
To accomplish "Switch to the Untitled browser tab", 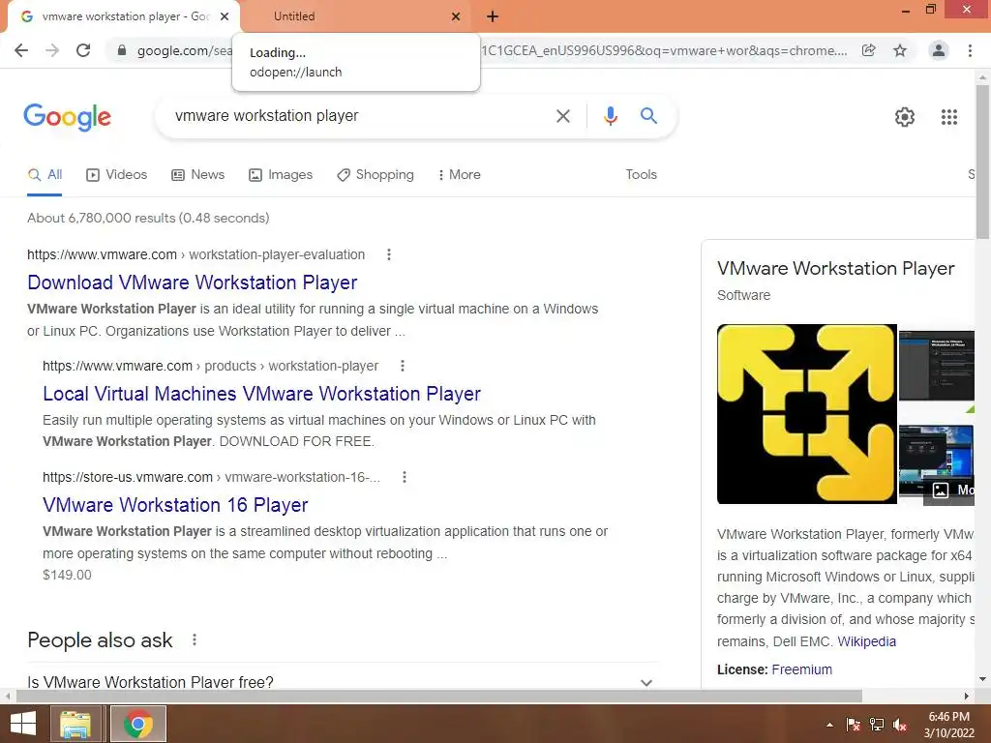I will (x=356, y=16).
